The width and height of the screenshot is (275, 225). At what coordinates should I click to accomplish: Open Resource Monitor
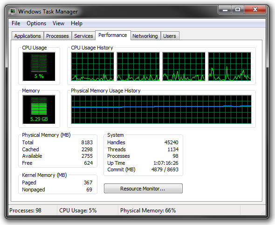coord(143,189)
